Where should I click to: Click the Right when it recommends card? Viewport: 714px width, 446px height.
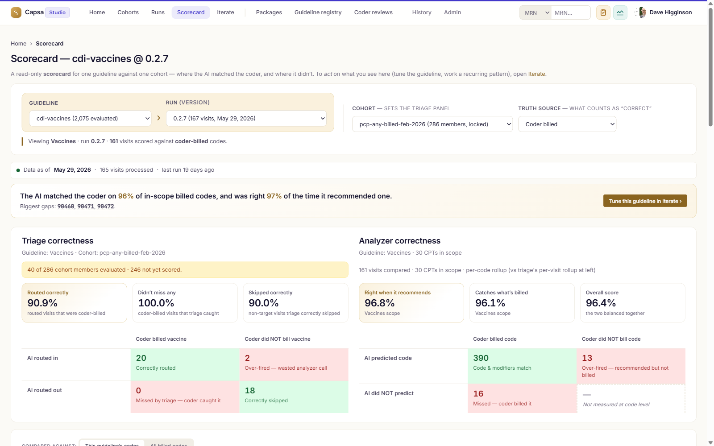coord(411,303)
